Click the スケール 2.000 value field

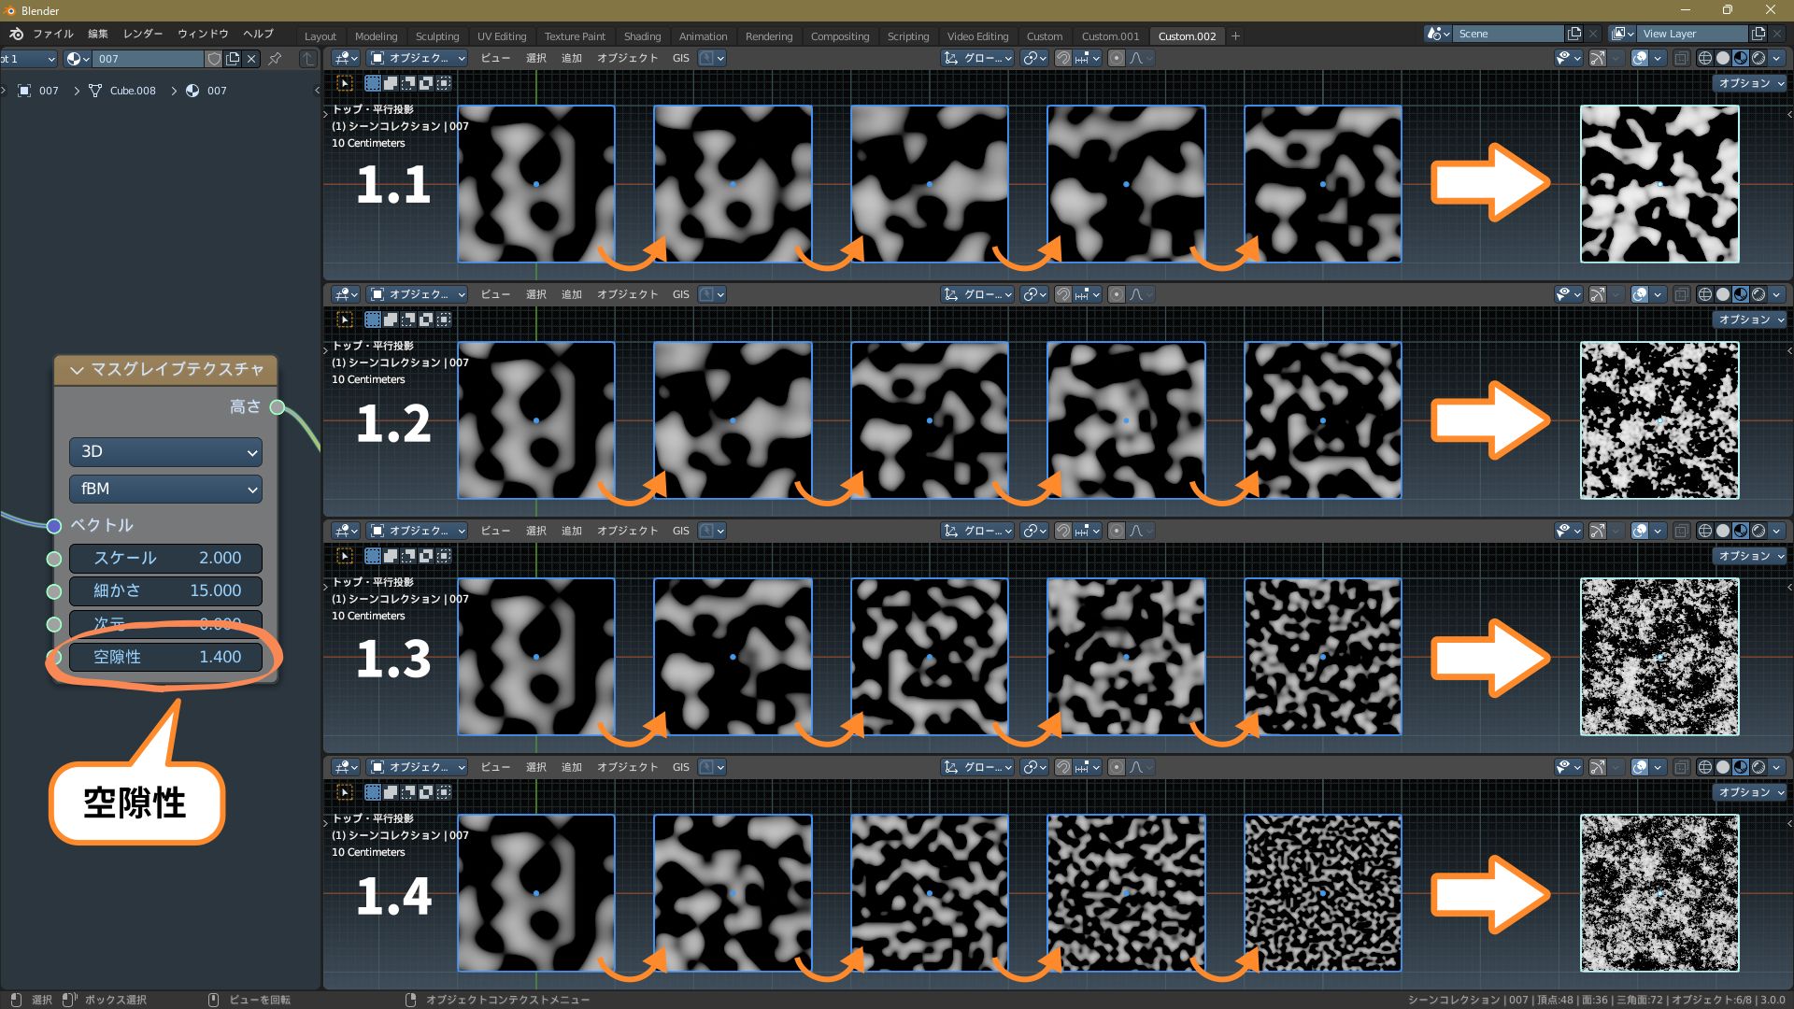165,559
